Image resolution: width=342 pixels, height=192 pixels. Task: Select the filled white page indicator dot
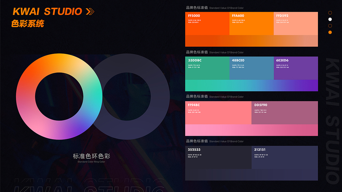pyautogui.click(x=330, y=19)
